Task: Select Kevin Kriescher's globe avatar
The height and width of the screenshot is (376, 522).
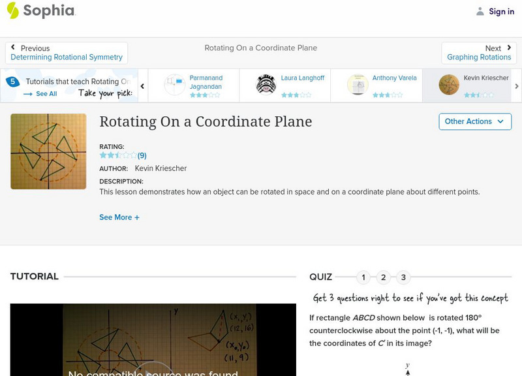Action: (448, 86)
